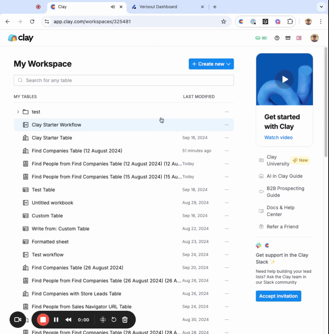The height and width of the screenshot is (334, 329).
Task: Click the Clay logo in header
Action: click(21, 38)
